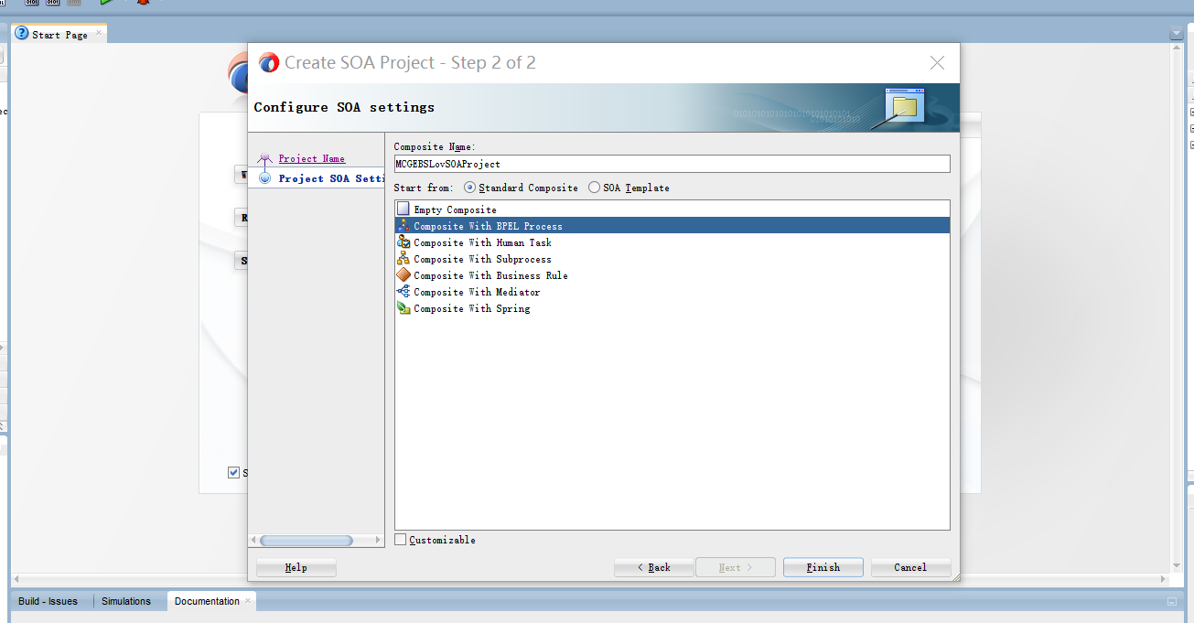Select the SOA Template radio button
The image size is (1194, 623).
(595, 188)
